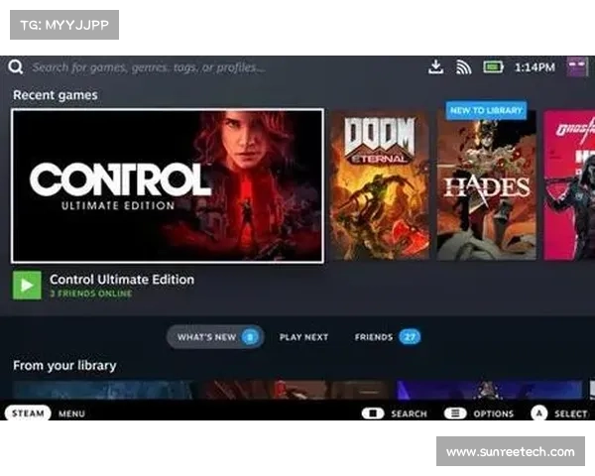Open the Hades game cover
The height and width of the screenshot is (476, 595).
click(487, 185)
